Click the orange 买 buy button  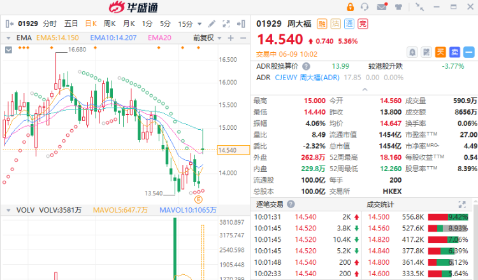(440, 52)
